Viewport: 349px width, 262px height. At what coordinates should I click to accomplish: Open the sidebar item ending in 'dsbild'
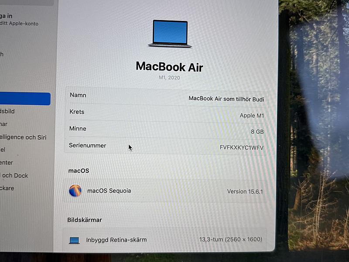tap(7, 111)
